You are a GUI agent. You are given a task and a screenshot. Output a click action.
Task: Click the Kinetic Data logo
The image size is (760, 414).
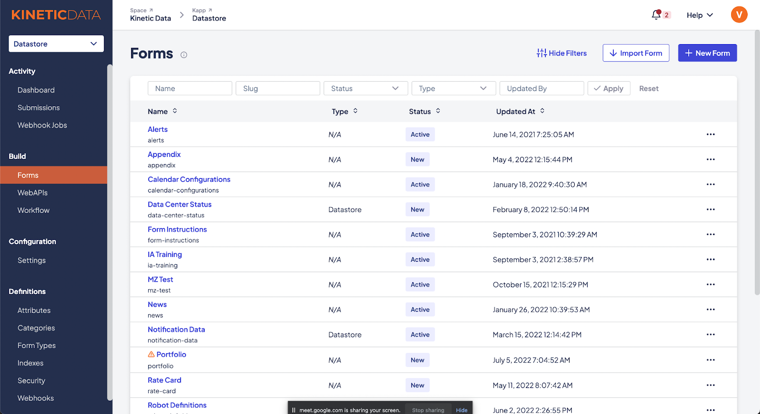pyautogui.click(x=56, y=15)
